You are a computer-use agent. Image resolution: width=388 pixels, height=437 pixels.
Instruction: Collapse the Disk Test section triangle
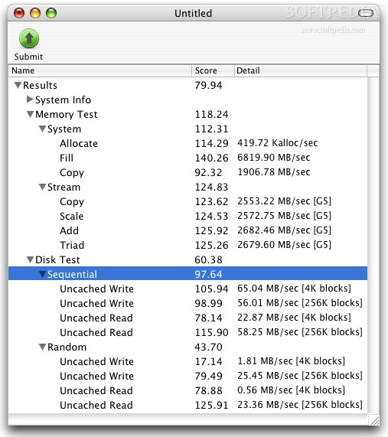tap(30, 259)
